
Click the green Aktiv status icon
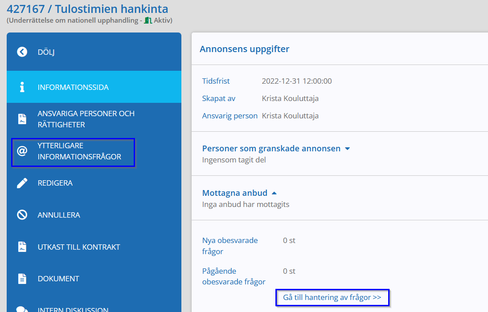(x=148, y=20)
